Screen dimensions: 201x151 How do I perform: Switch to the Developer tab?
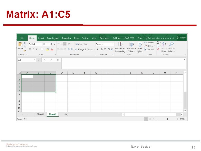(105, 38)
